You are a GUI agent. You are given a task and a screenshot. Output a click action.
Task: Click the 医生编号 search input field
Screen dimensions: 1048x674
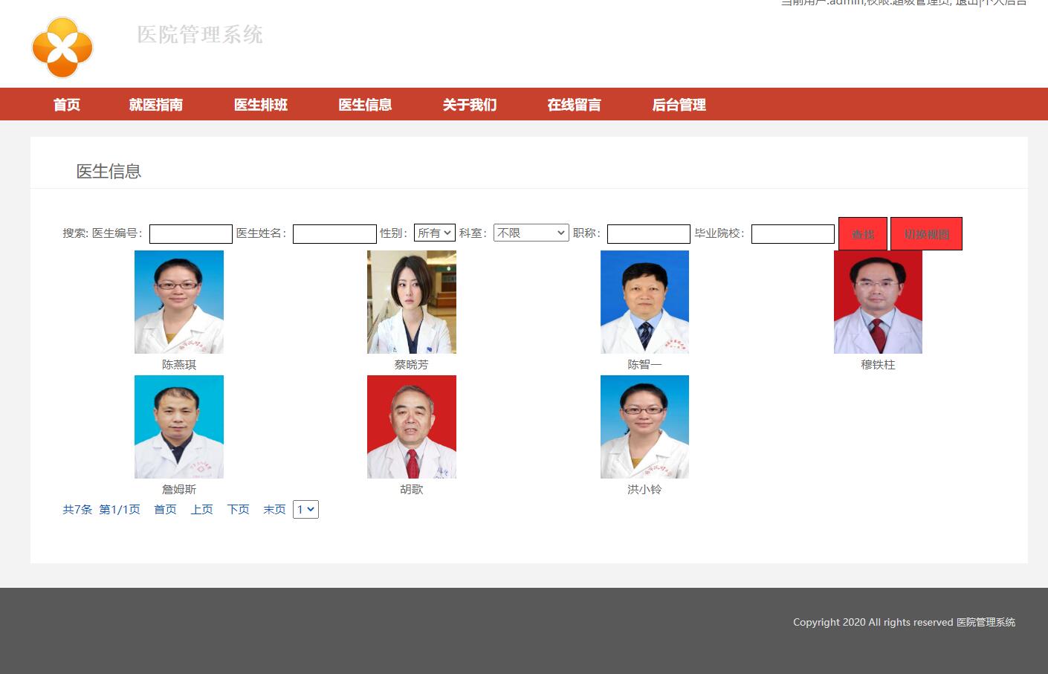[x=190, y=233]
